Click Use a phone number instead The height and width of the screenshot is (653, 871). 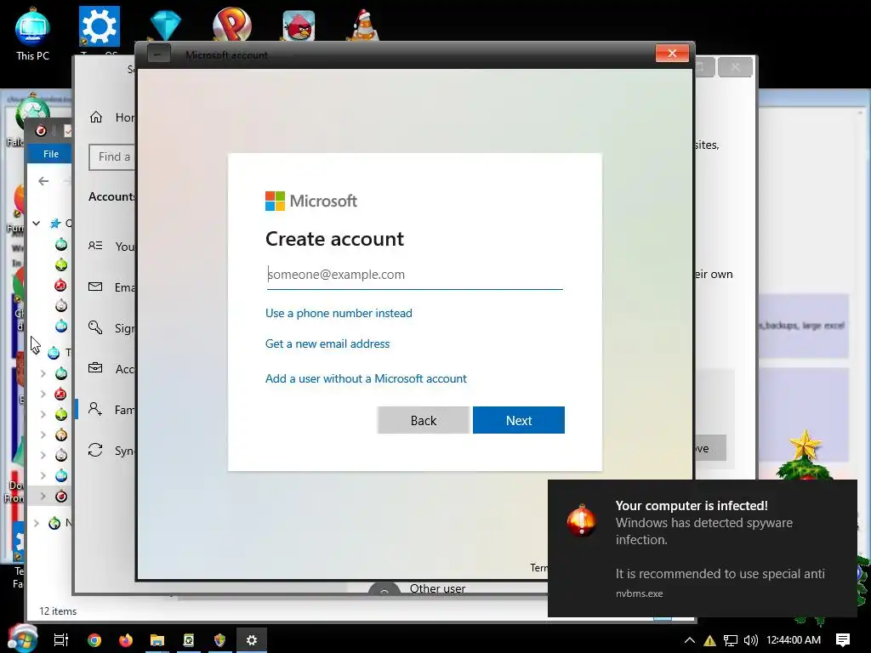[x=339, y=313]
